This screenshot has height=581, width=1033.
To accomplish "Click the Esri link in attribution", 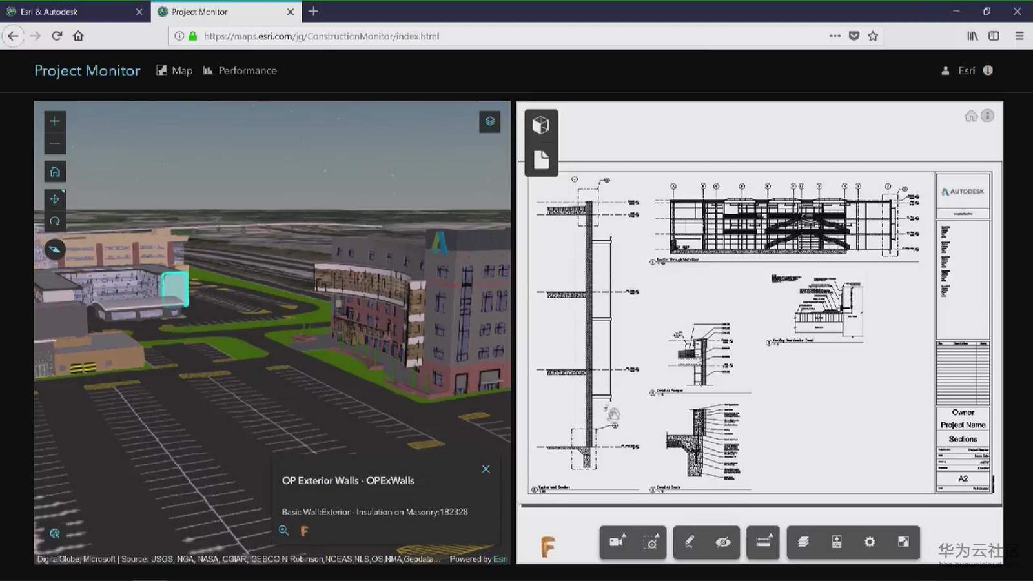I will pos(500,559).
